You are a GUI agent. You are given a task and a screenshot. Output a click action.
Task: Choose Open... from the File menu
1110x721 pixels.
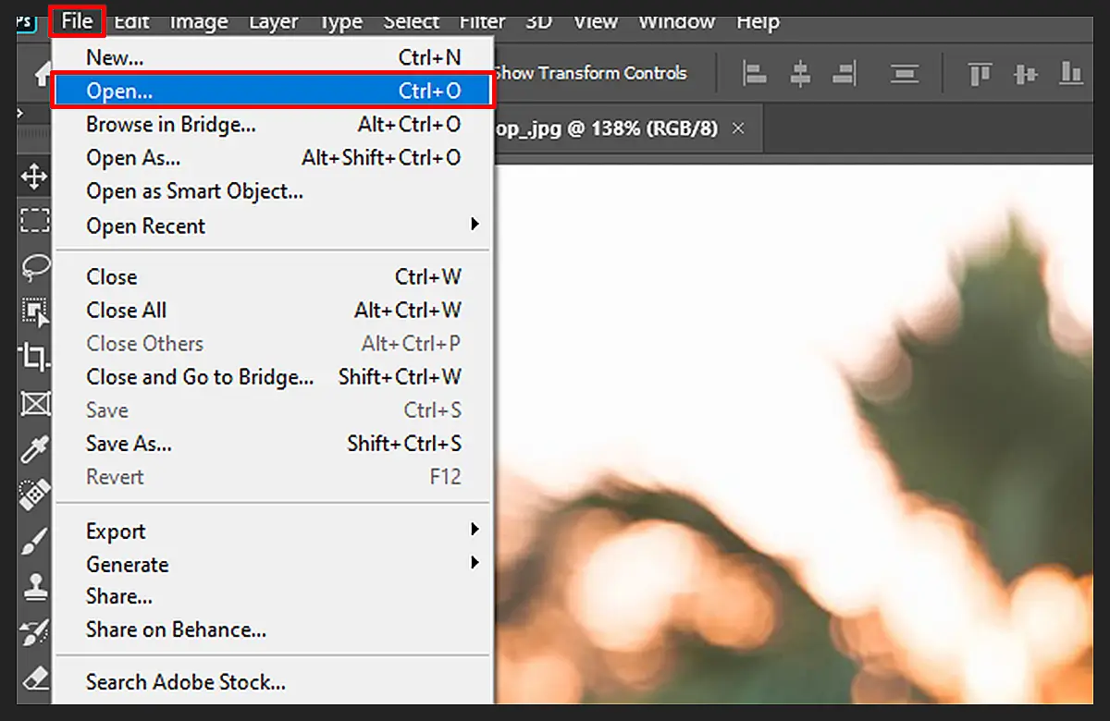pos(273,90)
